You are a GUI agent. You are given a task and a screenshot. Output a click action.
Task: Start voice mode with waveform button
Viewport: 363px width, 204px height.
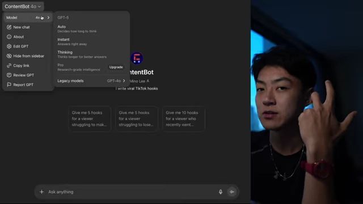pos(232,192)
